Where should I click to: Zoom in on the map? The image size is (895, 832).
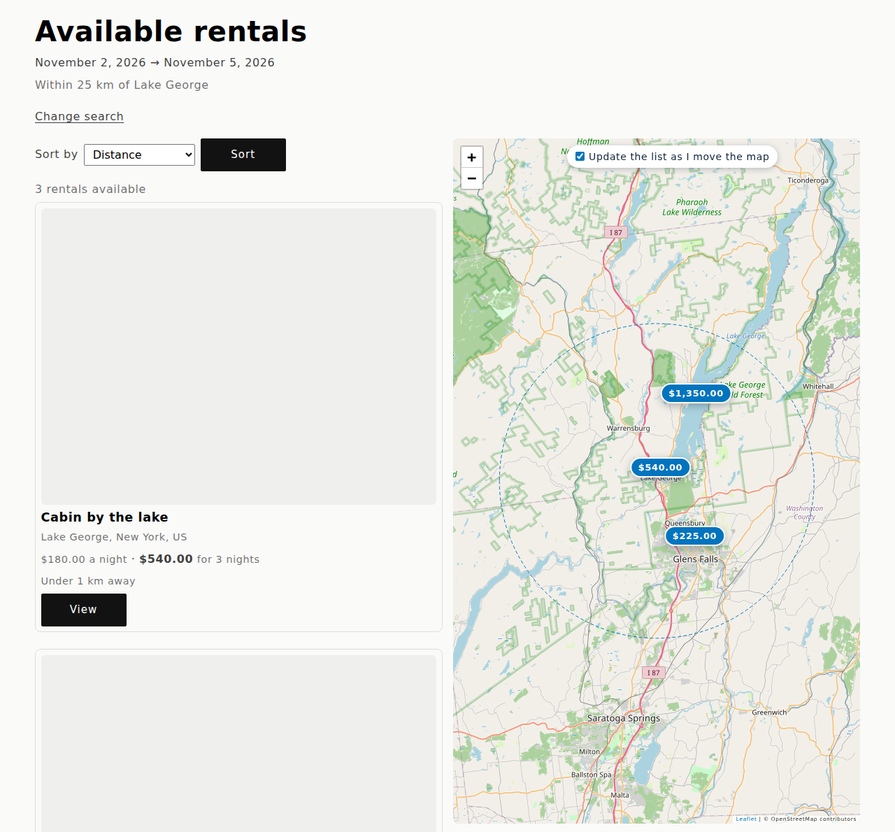pyautogui.click(x=472, y=157)
